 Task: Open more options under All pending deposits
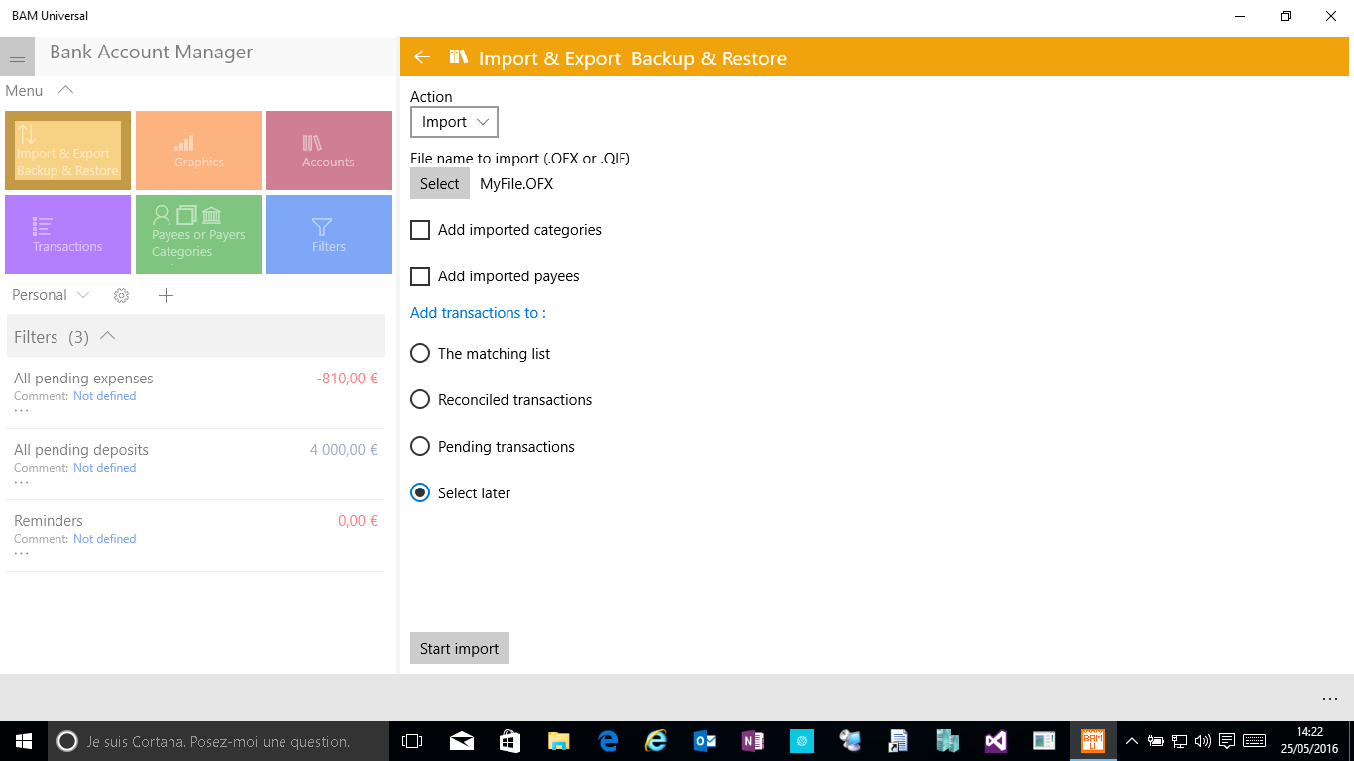point(22,482)
